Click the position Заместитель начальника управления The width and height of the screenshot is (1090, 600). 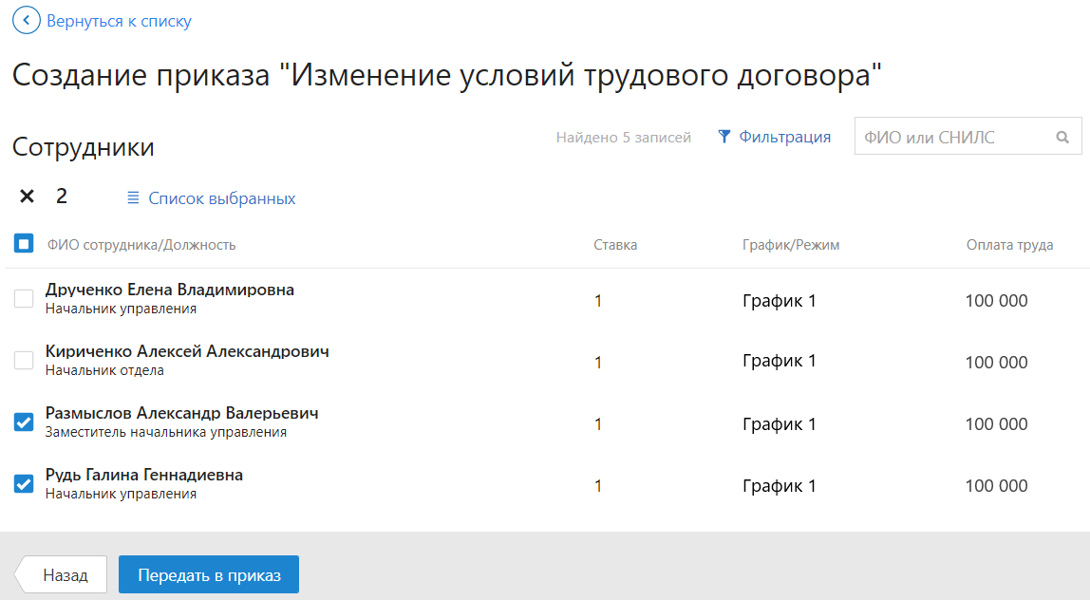click(166, 433)
